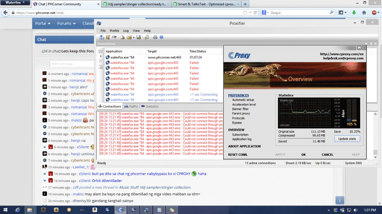Click the open profile folder icon in Proxifier
Viewport: 382px width, 214px height.
point(129,37)
